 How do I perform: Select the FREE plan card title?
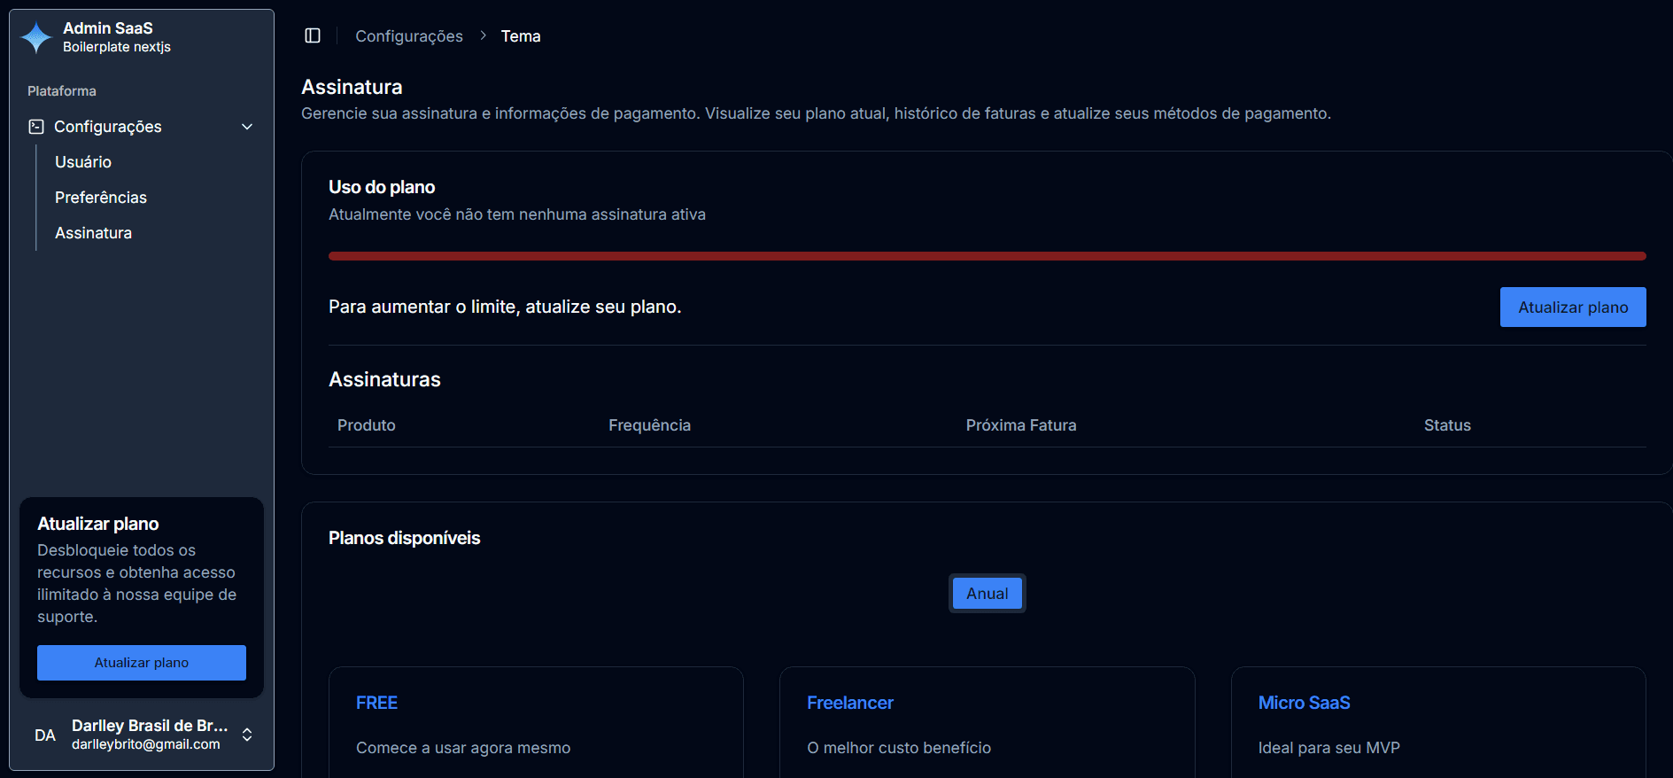[x=376, y=703]
